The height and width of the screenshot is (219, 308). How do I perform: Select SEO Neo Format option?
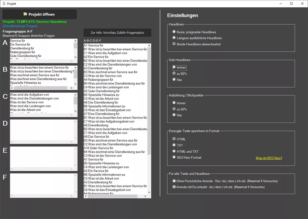click(x=187, y=157)
